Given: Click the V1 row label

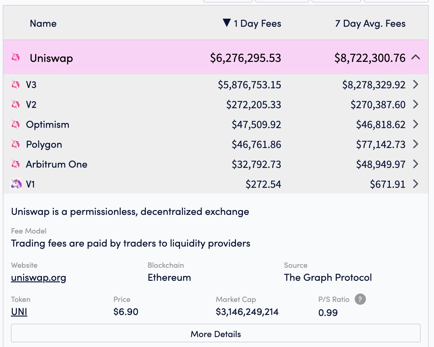Looking at the screenshot, I should tap(30, 184).
